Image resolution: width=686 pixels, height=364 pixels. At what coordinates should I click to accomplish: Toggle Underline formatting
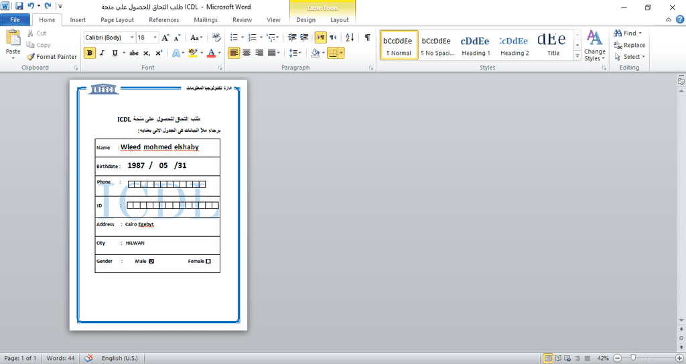pyautogui.click(x=115, y=53)
